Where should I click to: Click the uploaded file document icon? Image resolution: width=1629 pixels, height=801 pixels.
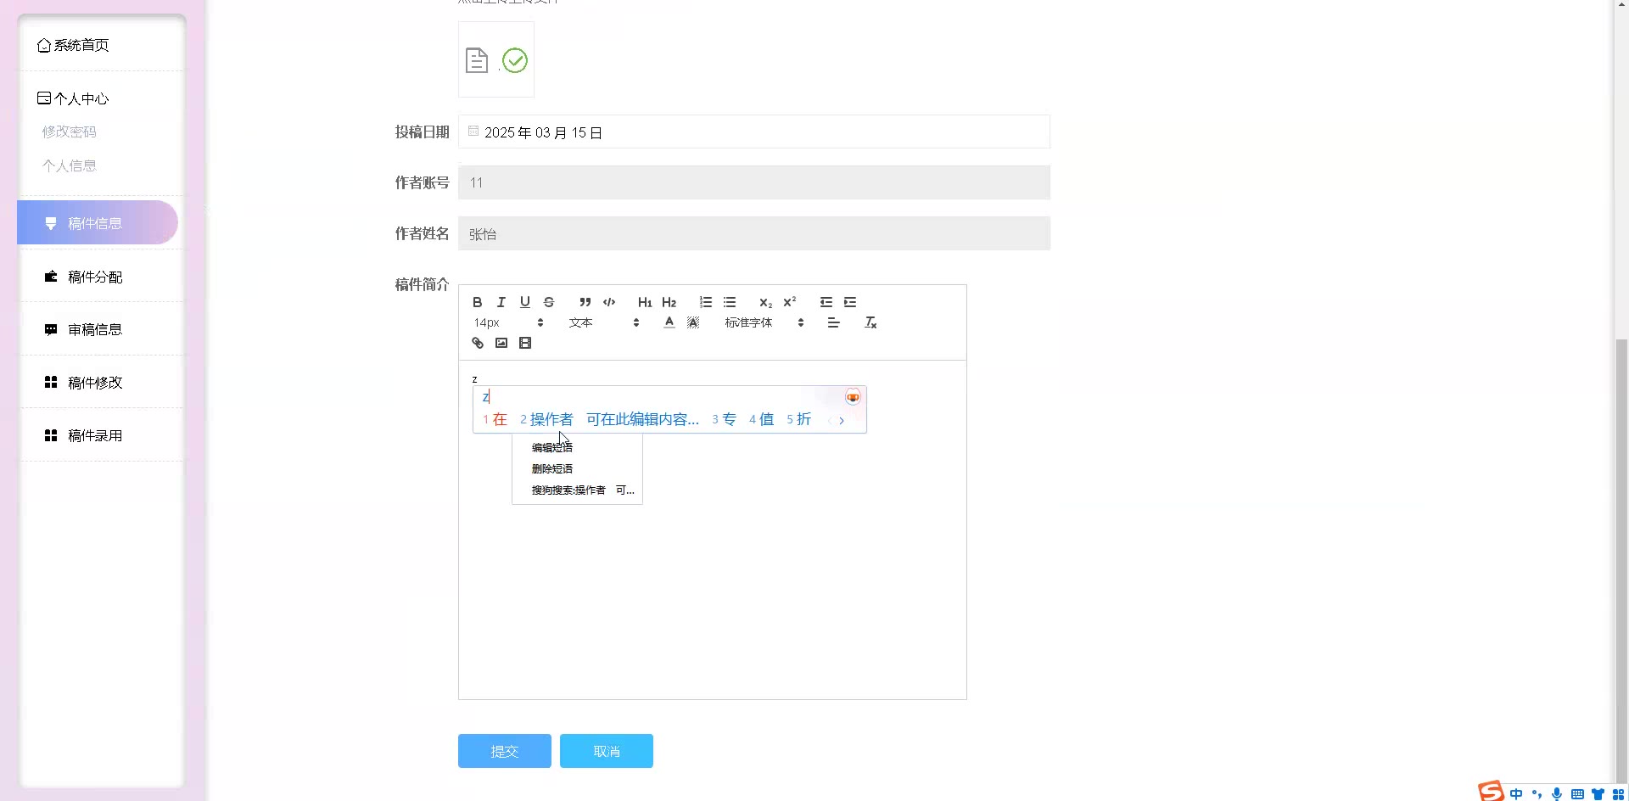(477, 60)
